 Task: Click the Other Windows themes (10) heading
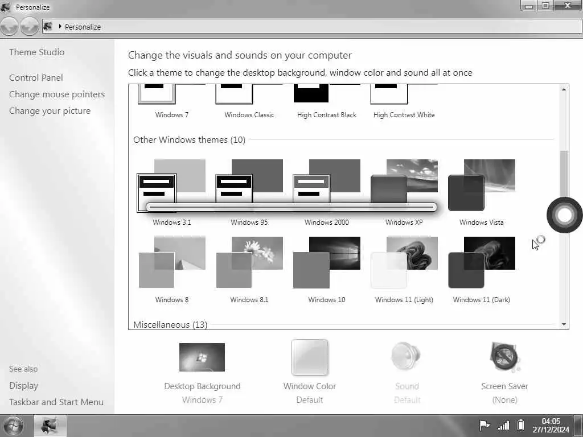189,140
